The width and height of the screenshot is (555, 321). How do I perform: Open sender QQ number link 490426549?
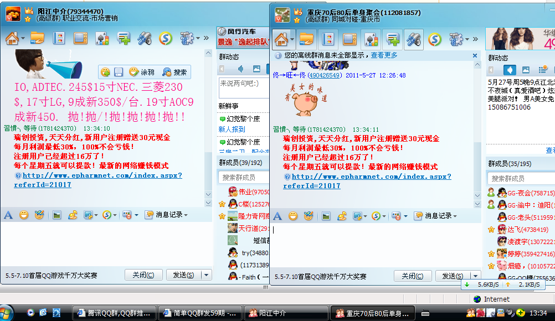pos(324,75)
